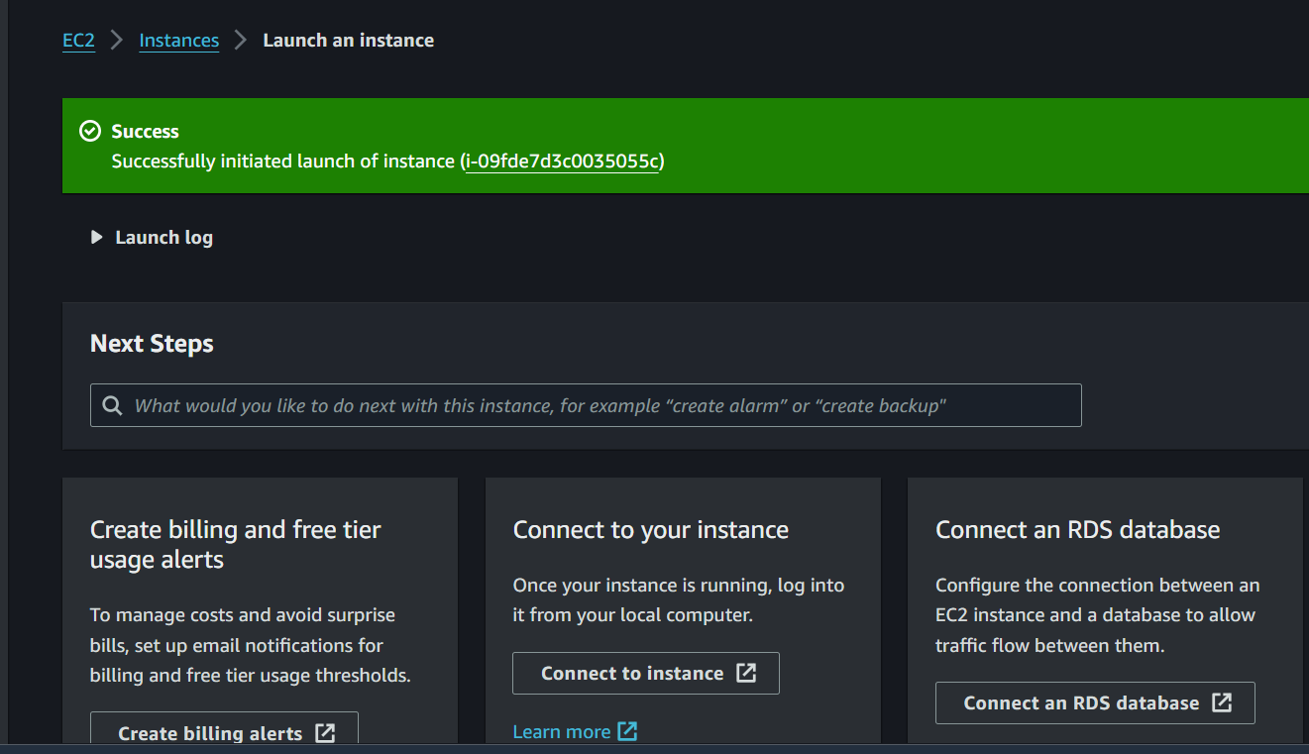Click the Launch an instance breadcrumb text
The width and height of the screenshot is (1309, 754).
(x=348, y=41)
